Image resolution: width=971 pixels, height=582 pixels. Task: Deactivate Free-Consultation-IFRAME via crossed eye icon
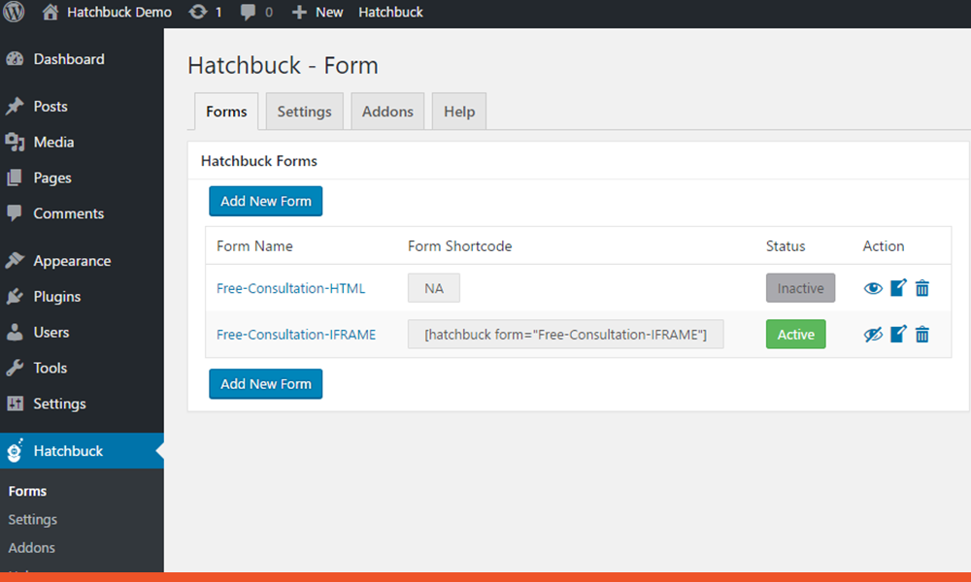coord(873,335)
